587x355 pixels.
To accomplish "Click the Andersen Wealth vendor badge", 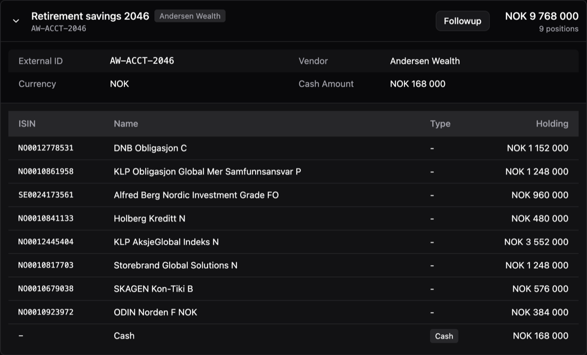I will click(190, 16).
